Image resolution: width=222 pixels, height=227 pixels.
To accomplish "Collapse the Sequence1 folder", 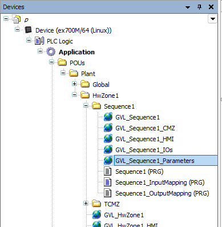I will click(86, 105).
